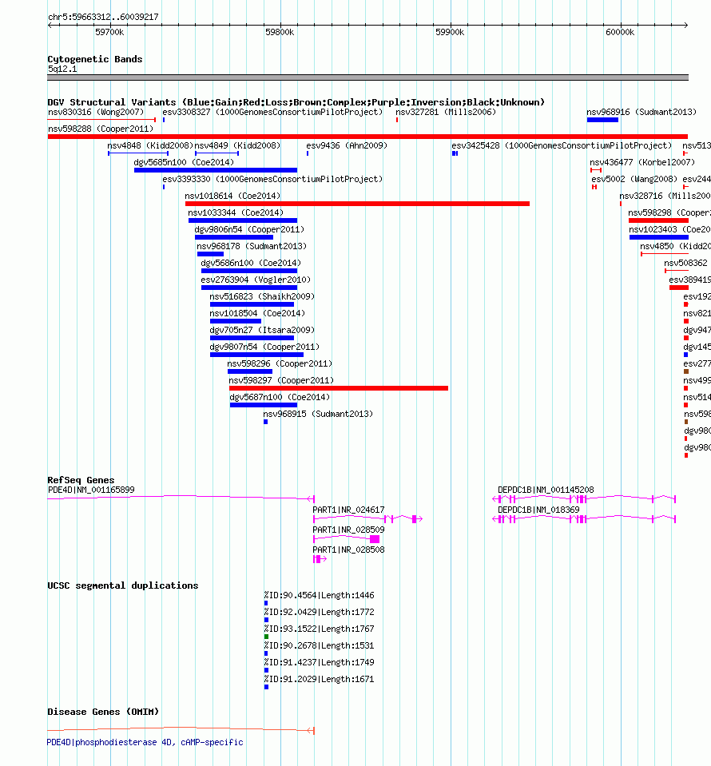Open the nsv968178 (Sudmant2013) variant label

252,246
